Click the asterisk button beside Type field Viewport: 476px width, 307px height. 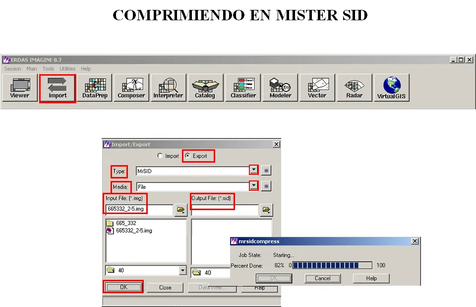tap(266, 171)
